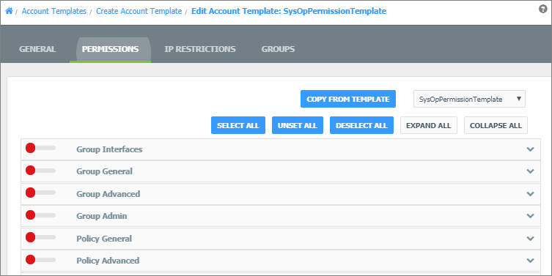Image resolution: width=552 pixels, height=276 pixels.
Task: Click the Copy From Template button
Action: (348, 99)
